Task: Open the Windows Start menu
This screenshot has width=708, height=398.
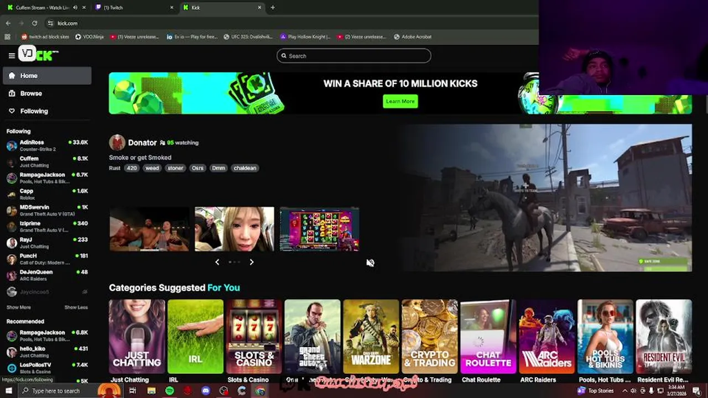Action: pos(8,391)
